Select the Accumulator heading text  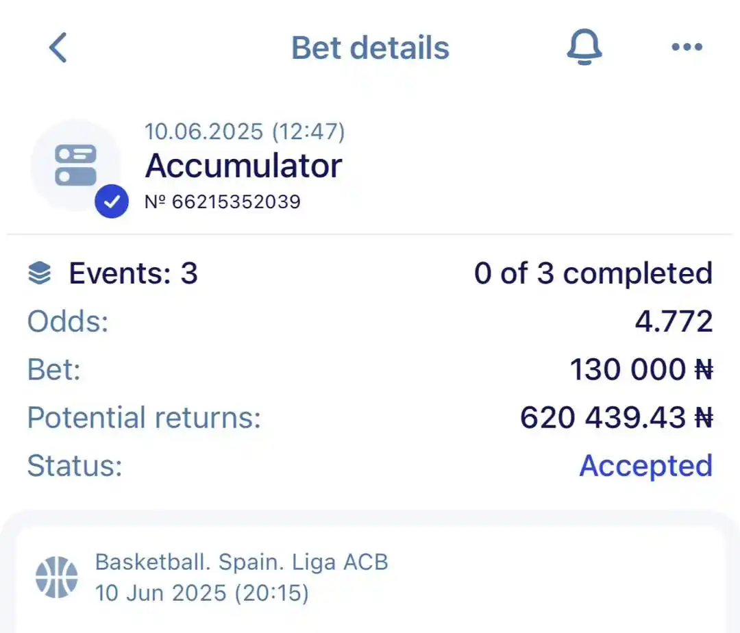(243, 166)
